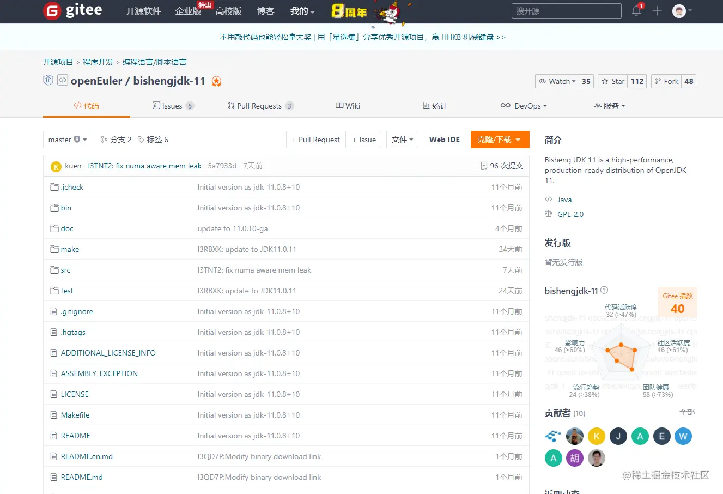Switch to the 代码 tab
Viewport: 723px width, 494px height.
click(x=87, y=105)
